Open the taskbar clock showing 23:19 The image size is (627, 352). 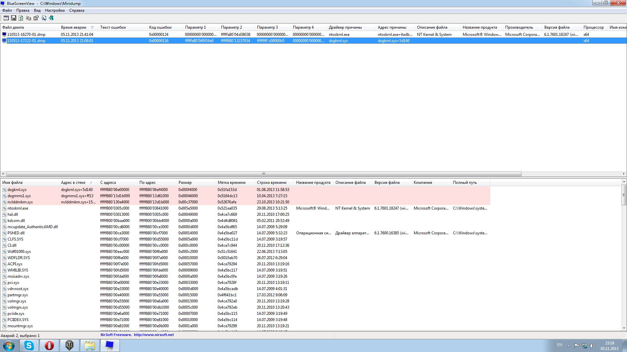(609, 346)
